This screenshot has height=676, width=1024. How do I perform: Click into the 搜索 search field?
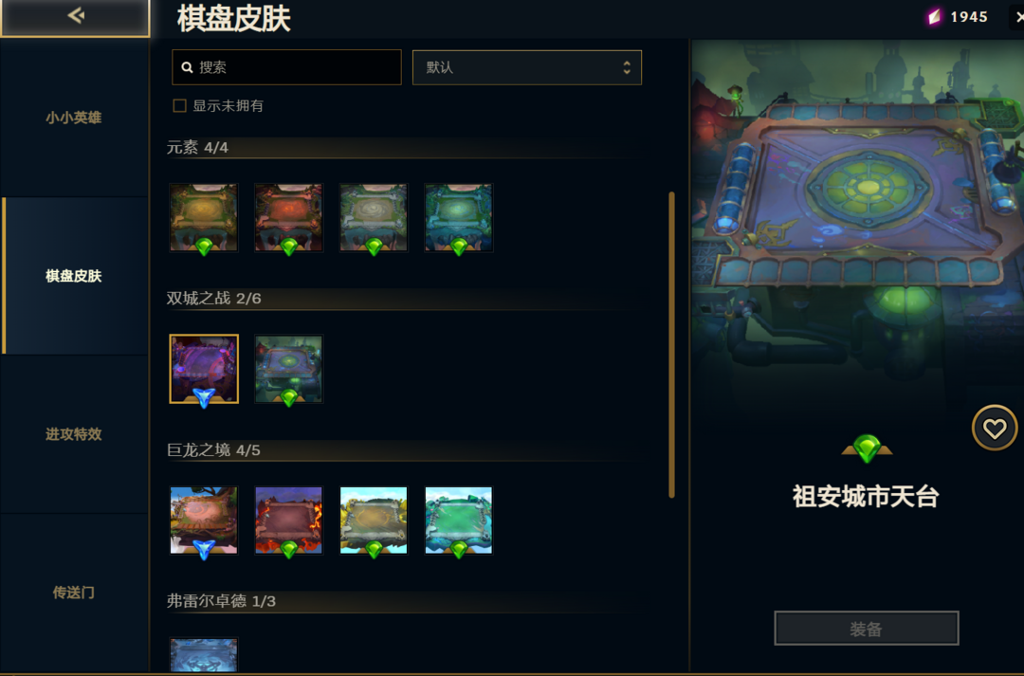(x=286, y=67)
